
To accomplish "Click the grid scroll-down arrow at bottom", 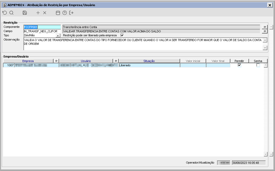I will pyautogui.click(x=265, y=154).
